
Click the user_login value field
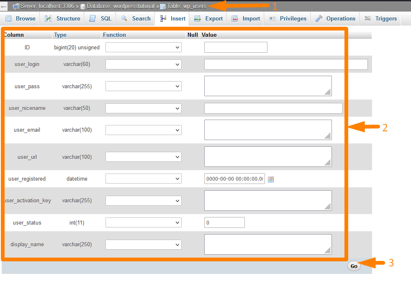286,64
